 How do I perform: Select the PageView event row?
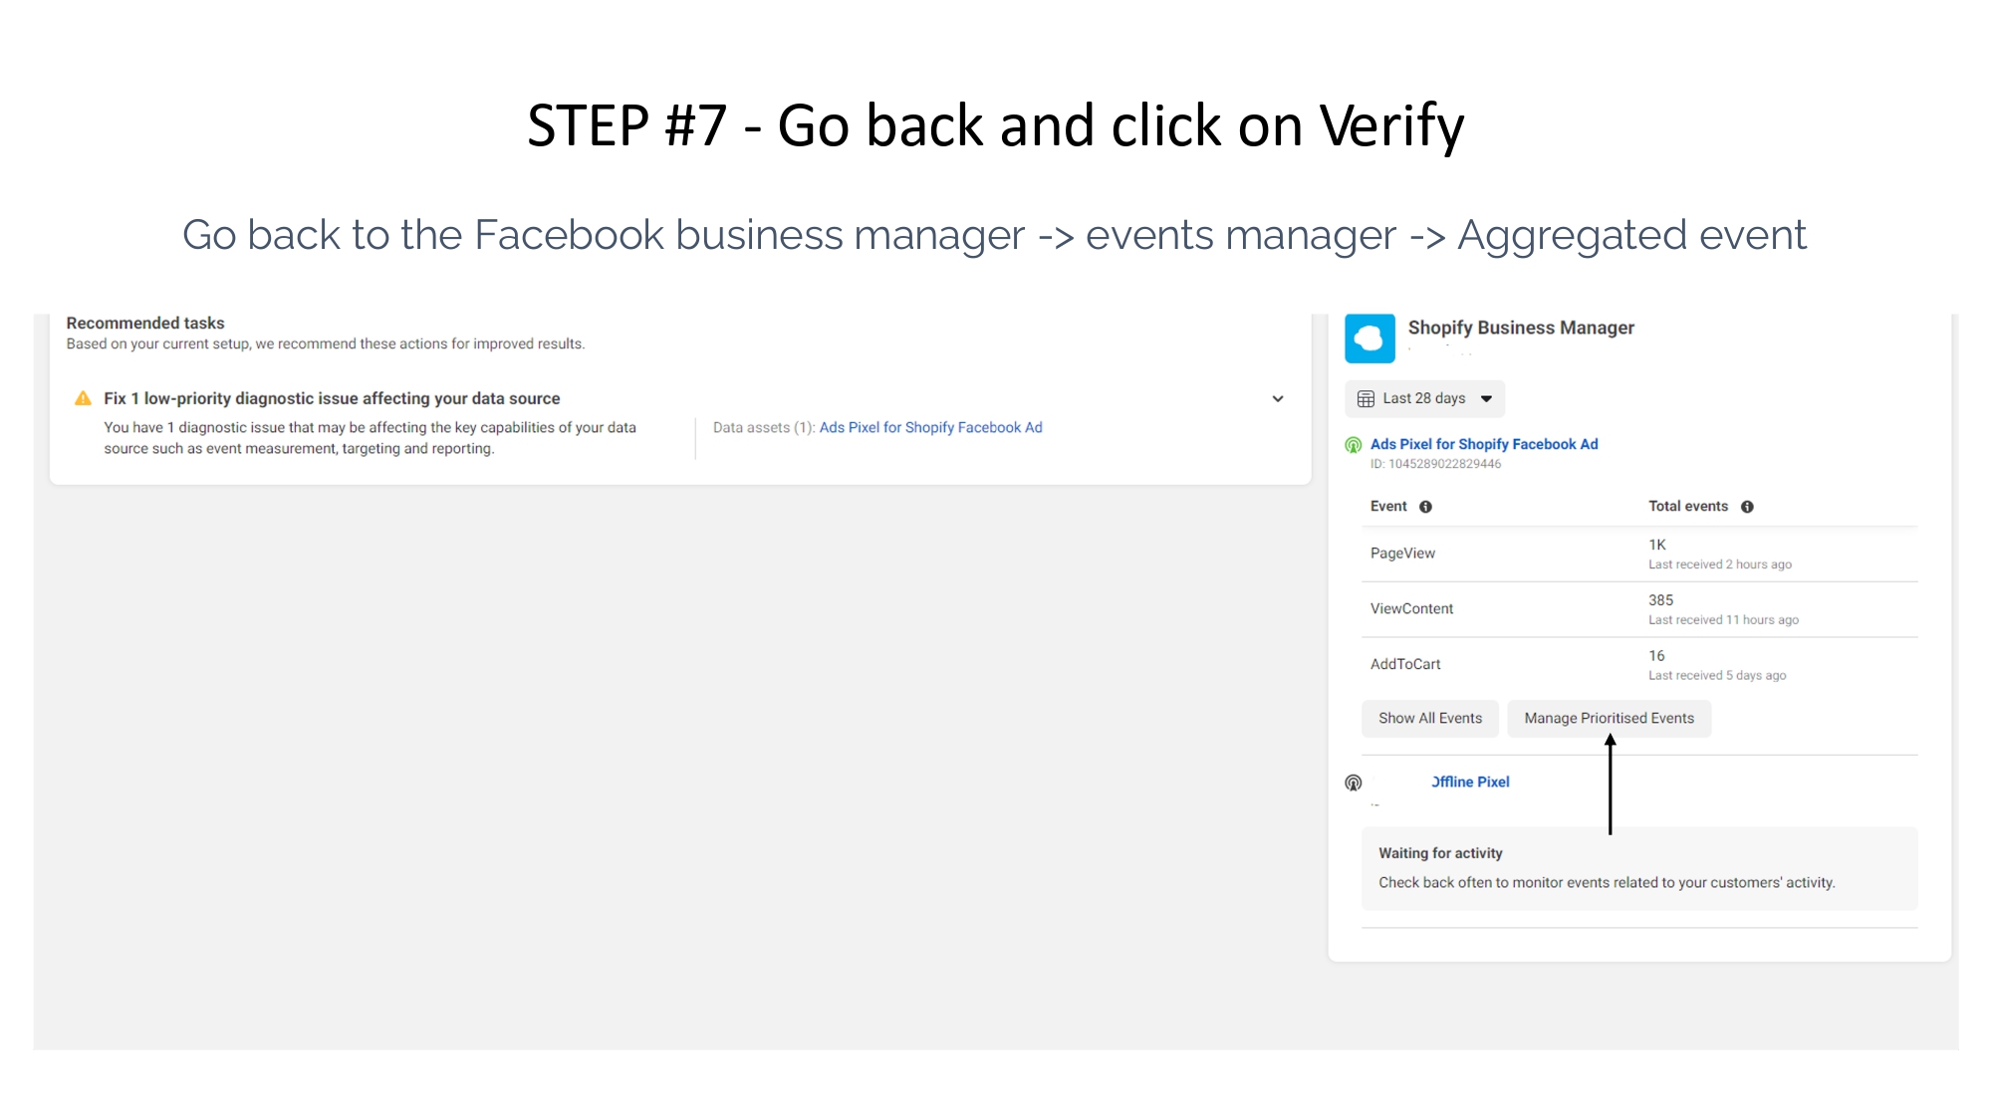click(1639, 554)
